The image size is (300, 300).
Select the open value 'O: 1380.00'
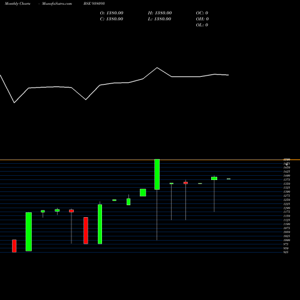112,13
